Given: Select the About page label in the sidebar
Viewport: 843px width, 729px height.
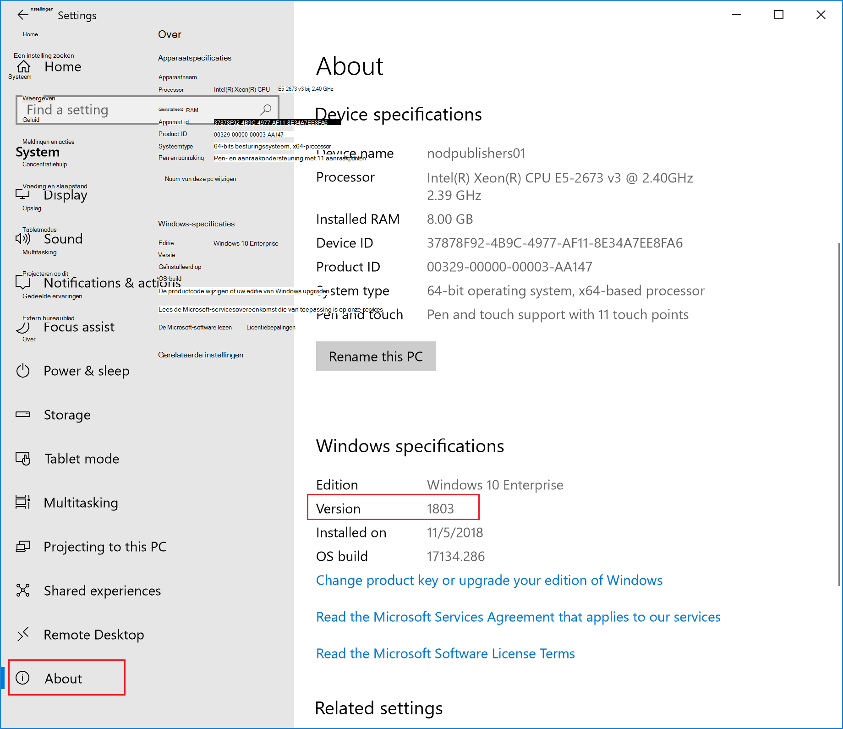Looking at the screenshot, I should point(63,679).
